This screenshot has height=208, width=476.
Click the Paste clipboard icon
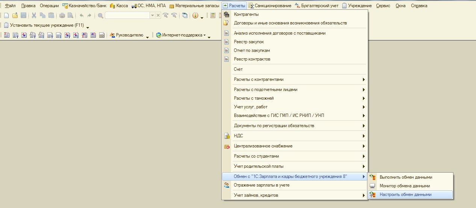[51, 15]
